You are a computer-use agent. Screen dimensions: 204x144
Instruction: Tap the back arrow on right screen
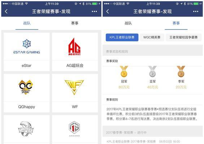coord(108,12)
